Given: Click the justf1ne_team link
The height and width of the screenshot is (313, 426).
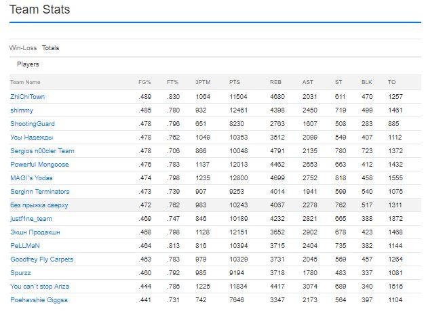Looking at the screenshot, I should click(31, 219).
